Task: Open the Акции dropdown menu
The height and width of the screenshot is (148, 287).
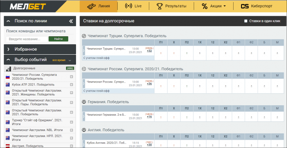Action: [213, 6]
